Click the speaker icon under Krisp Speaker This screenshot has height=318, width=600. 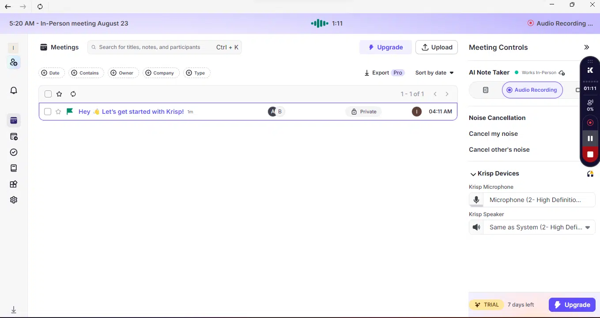click(x=476, y=227)
